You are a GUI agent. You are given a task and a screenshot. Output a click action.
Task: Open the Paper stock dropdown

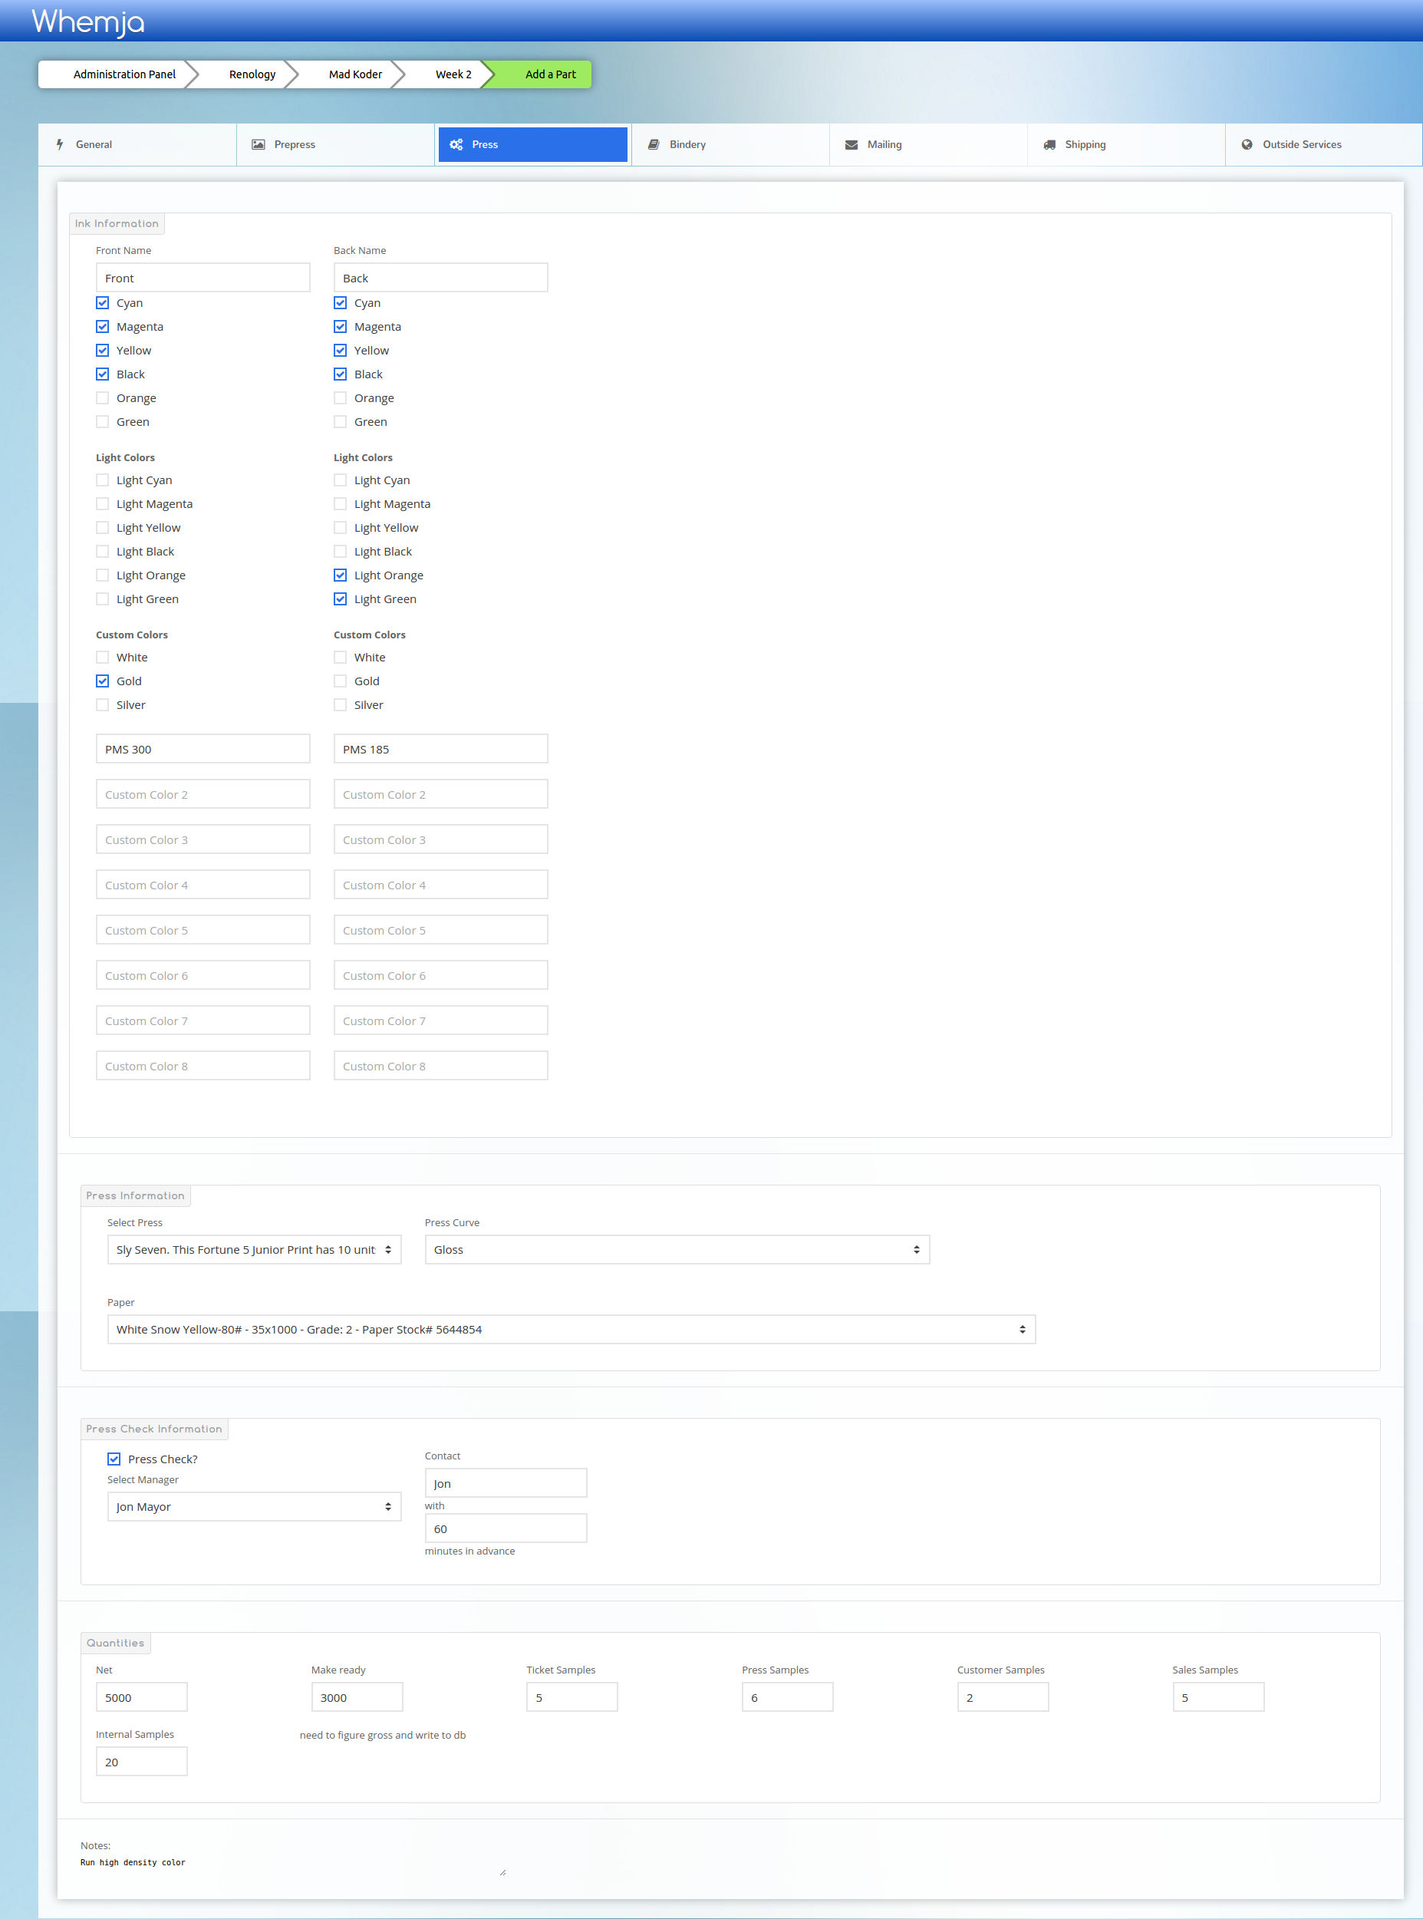point(570,1329)
